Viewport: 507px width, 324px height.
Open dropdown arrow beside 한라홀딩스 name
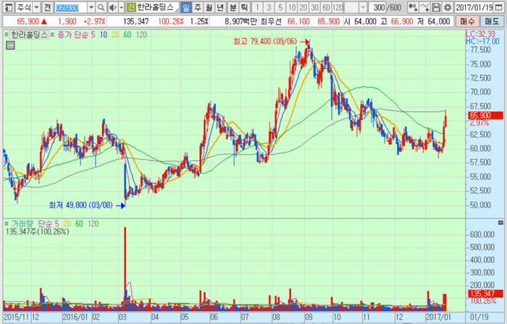point(175,7)
